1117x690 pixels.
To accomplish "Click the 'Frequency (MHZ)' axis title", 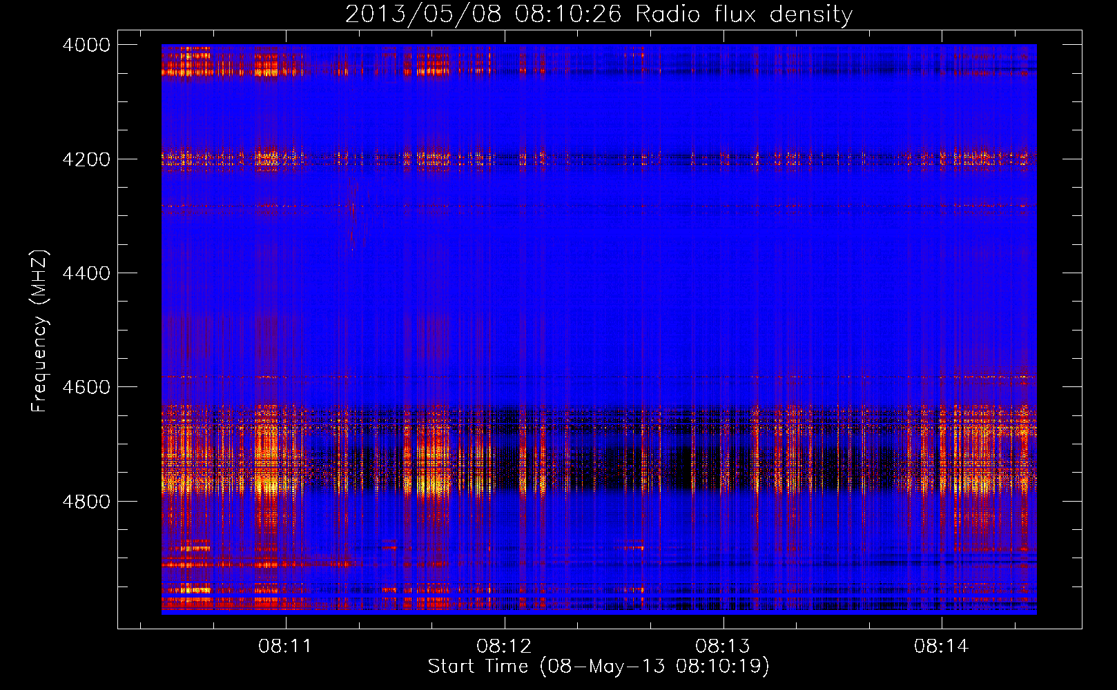I will pos(40,331).
